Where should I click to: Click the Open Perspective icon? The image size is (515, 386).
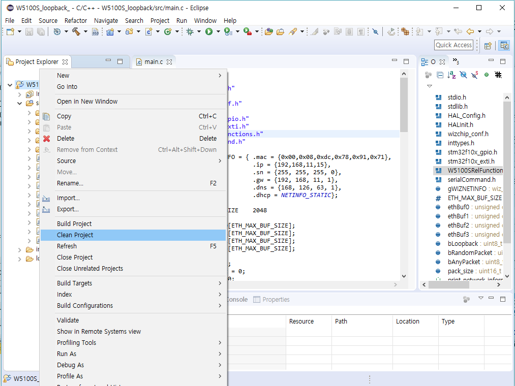pyautogui.click(x=488, y=45)
